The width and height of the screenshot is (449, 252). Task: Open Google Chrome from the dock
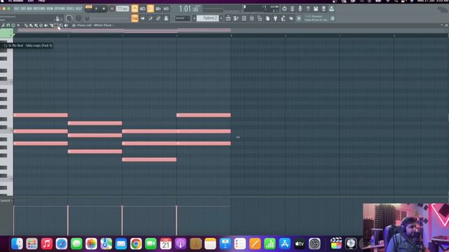click(135, 244)
